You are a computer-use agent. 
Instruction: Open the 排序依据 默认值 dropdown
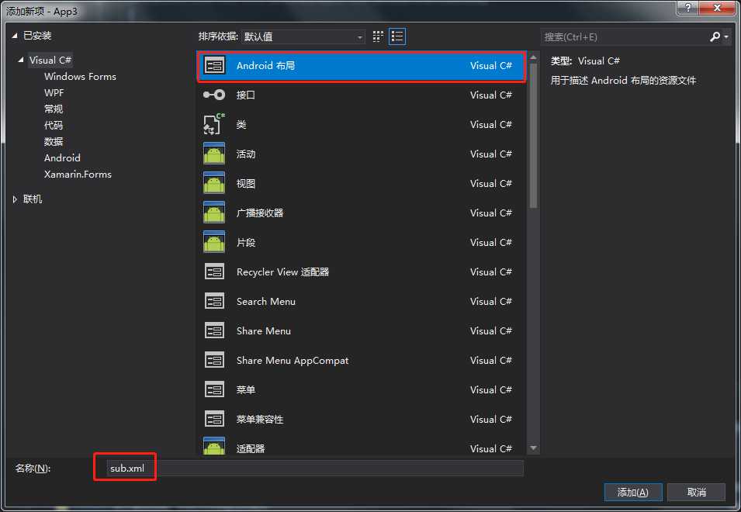[303, 36]
